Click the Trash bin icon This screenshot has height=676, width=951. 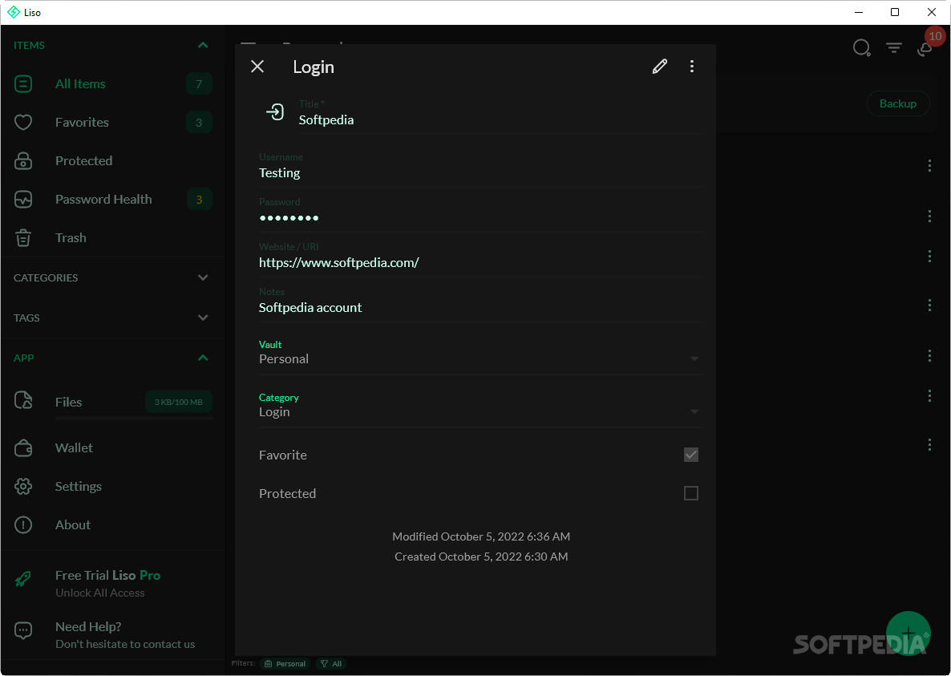pos(23,237)
